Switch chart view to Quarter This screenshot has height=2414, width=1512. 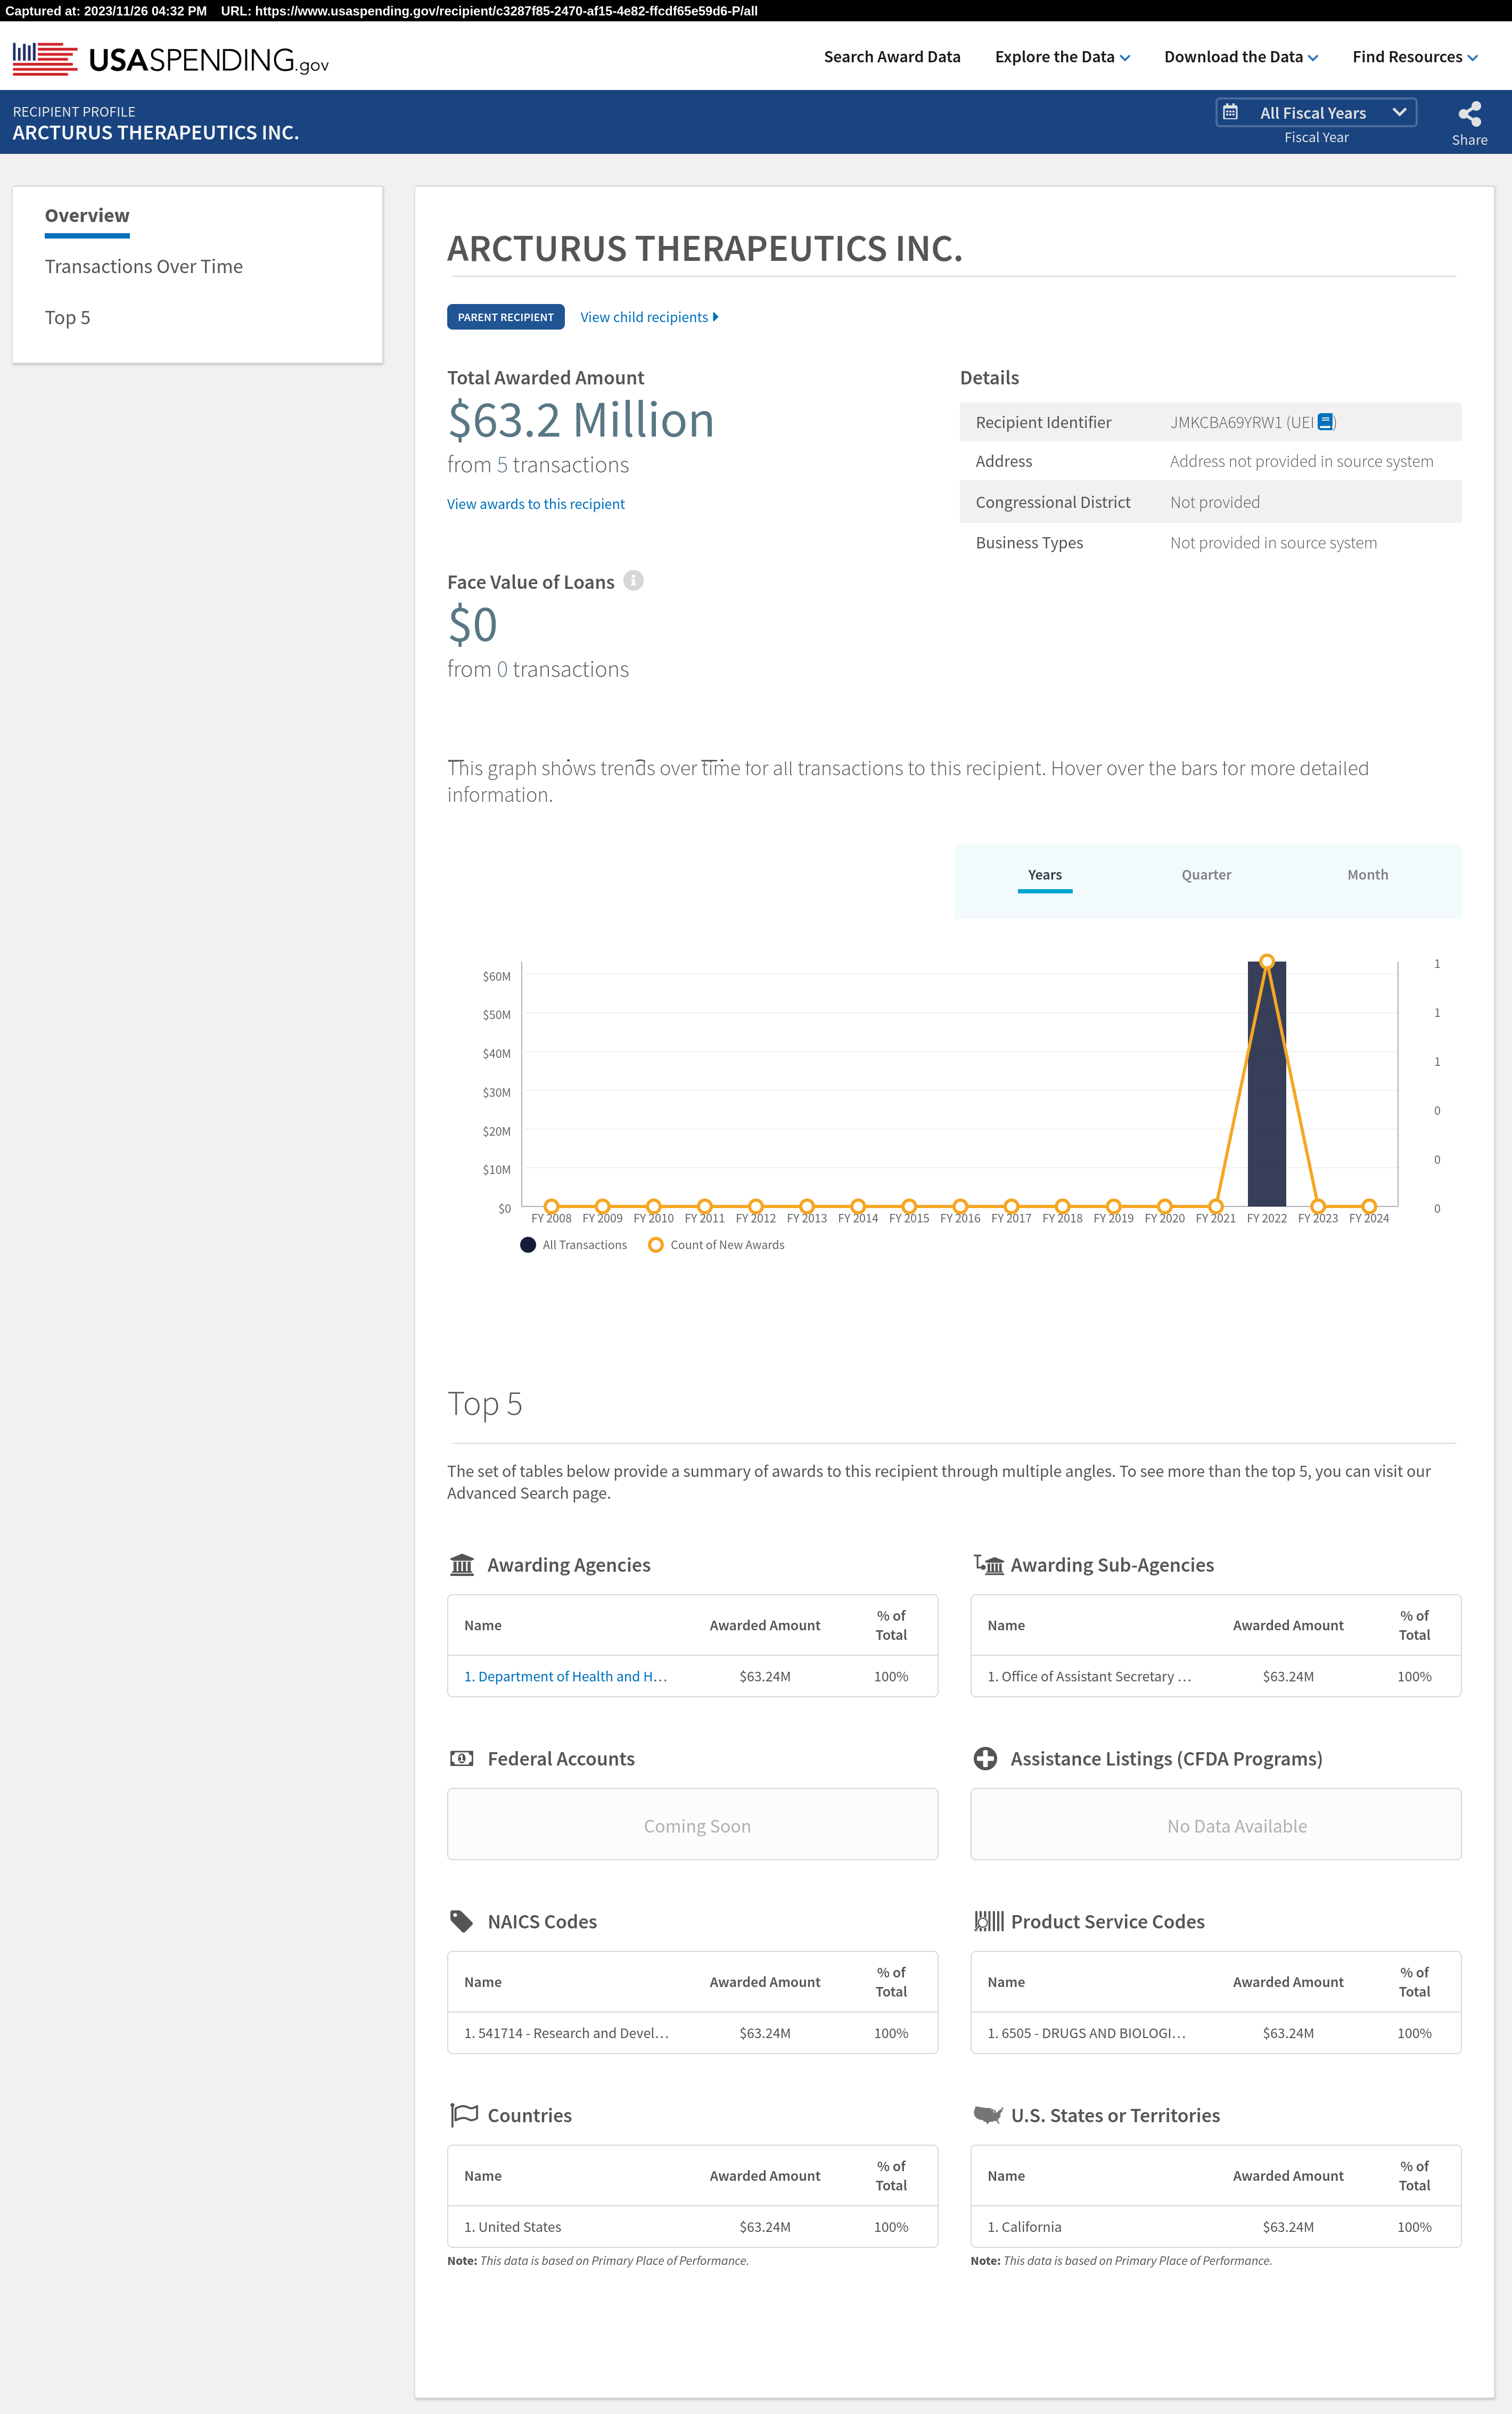[1206, 875]
